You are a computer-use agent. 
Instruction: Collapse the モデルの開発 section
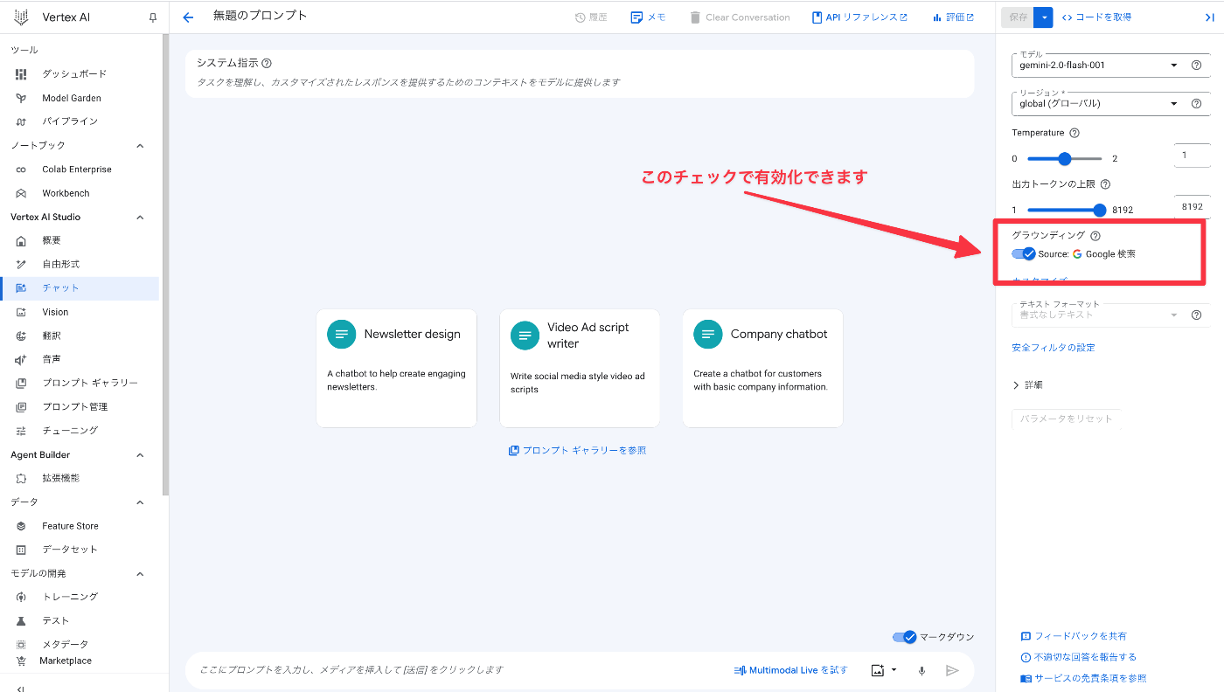coord(140,573)
